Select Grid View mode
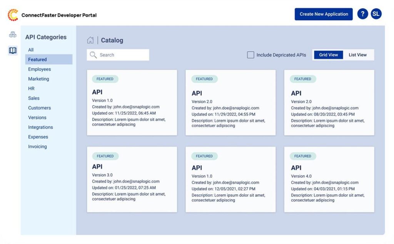Image resolution: width=394 pixels, height=244 pixels. [328, 54]
